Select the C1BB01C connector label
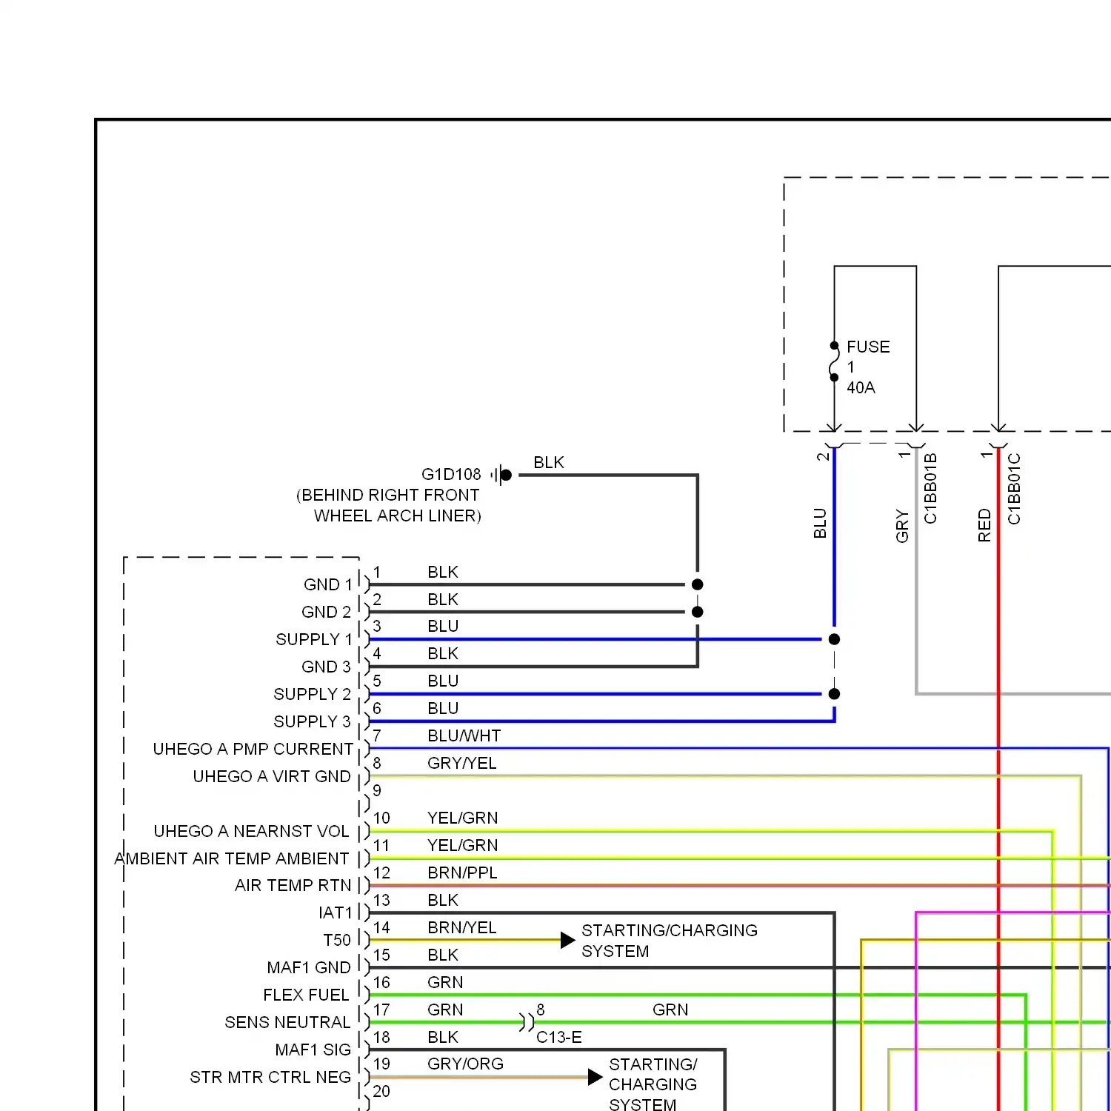 (x=1014, y=489)
